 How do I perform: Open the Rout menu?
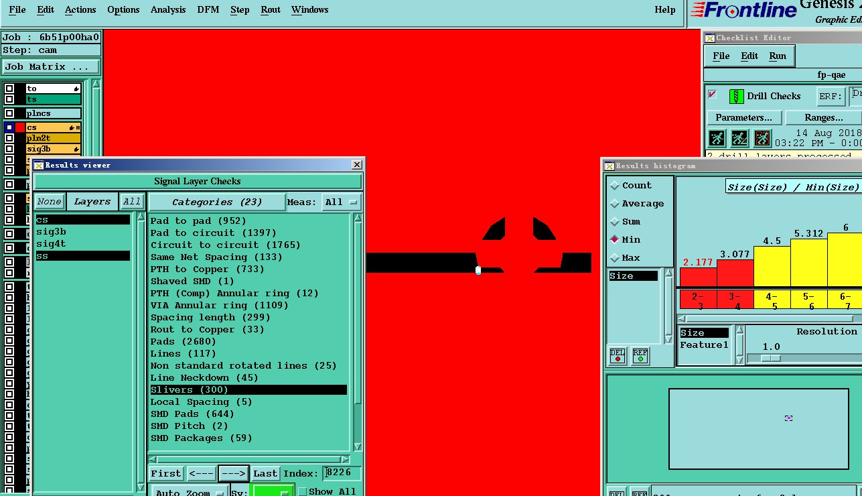tap(271, 10)
